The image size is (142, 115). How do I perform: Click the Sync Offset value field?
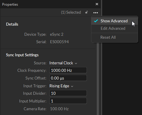[68, 78]
